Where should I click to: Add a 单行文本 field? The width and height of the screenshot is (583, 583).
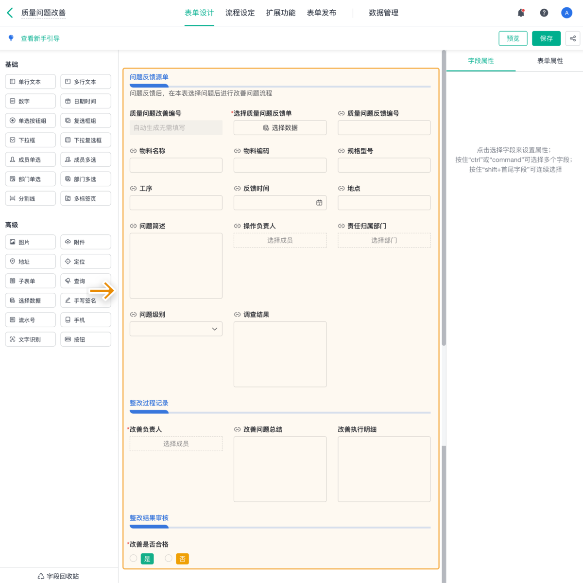(31, 82)
